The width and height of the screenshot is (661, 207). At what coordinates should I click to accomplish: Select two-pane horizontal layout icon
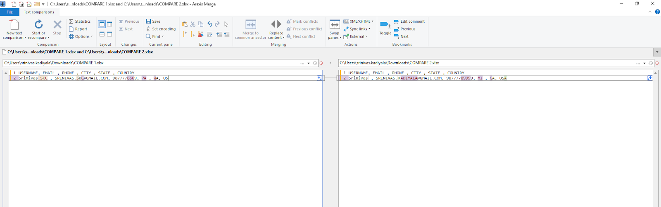[102, 34]
